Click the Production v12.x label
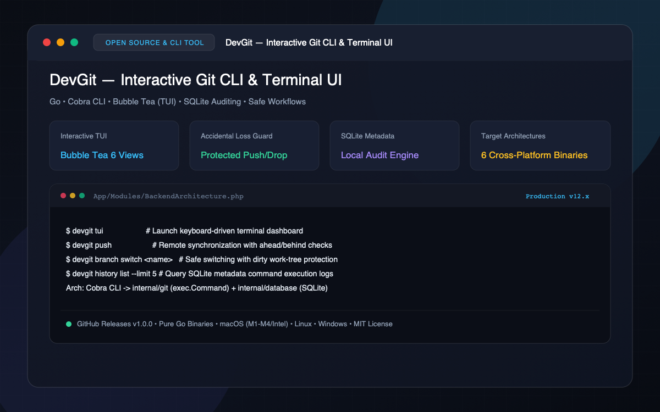The height and width of the screenshot is (412, 660). (x=557, y=196)
